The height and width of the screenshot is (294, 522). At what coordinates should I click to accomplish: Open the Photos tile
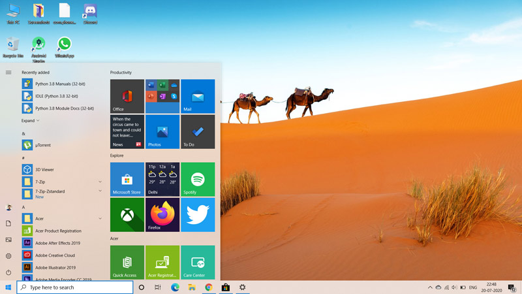pos(162,132)
